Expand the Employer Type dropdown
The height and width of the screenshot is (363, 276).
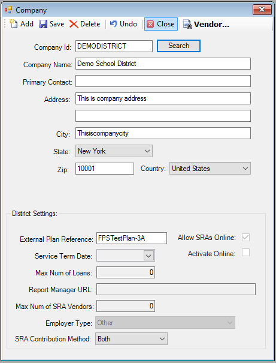click(165, 322)
